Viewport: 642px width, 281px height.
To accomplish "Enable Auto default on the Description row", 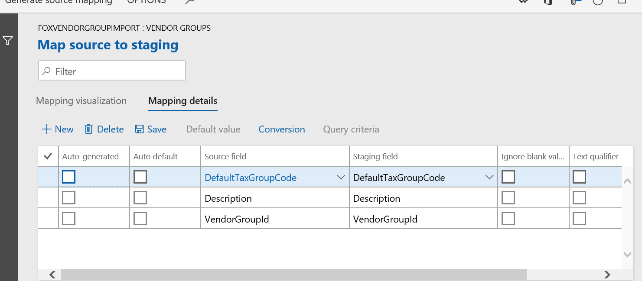I will pos(140,197).
